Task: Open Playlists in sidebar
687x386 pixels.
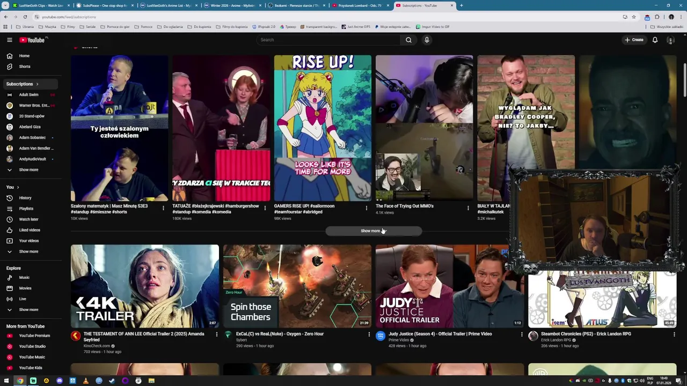Action: coord(30,209)
